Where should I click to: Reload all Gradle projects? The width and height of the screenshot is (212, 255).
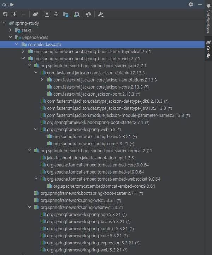(5, 14)
